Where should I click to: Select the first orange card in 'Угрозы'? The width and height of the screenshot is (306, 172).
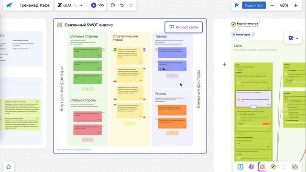click(x=172, y=110)
